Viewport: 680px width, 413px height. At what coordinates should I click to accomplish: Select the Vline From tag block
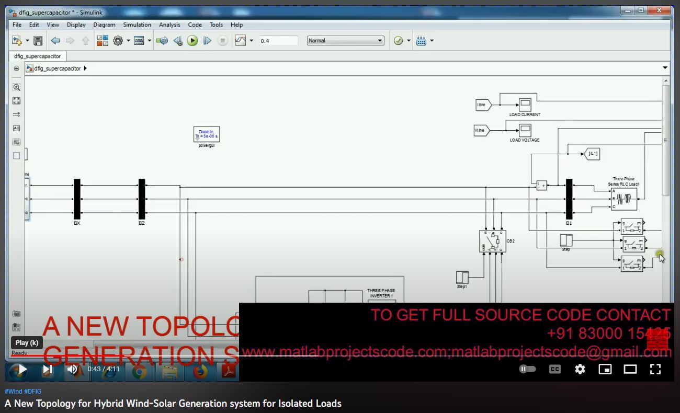tap(482, 130)
